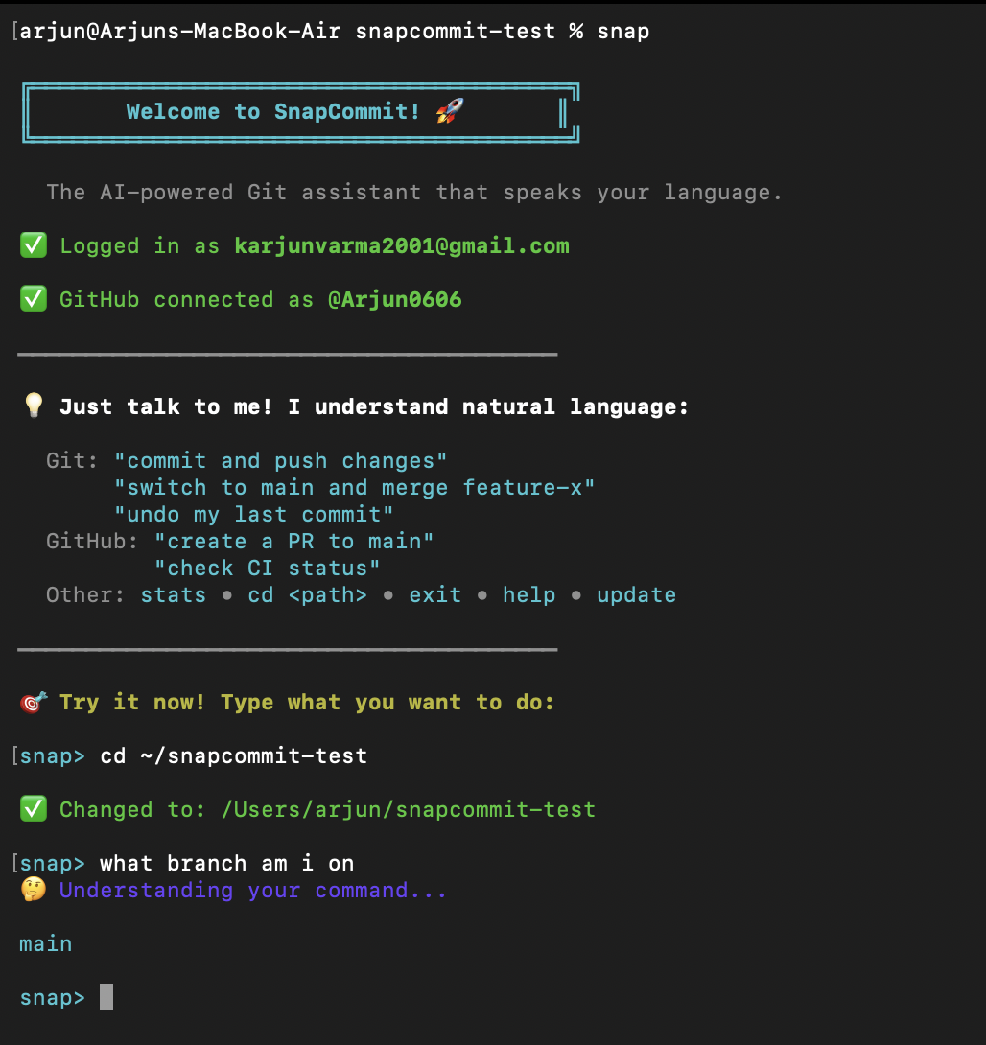The width and height of the screenshot is (986, 1045).
Task: Click the rocket emoji in welcome banner
Action: [x=449, y=112]
